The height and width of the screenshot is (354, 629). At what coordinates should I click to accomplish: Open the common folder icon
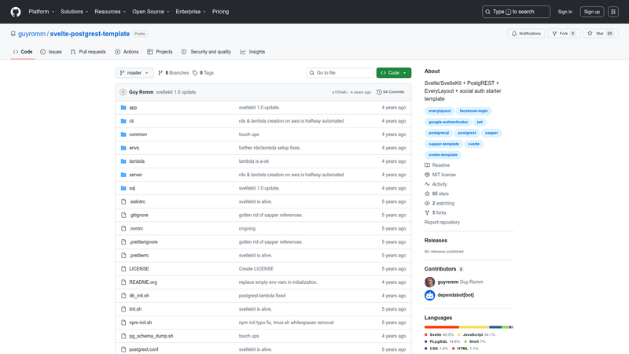123,135
